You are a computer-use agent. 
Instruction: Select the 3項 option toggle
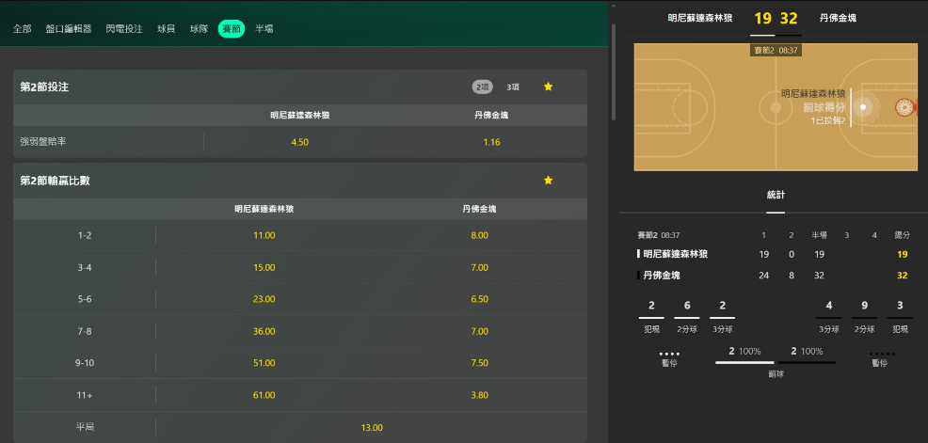click(x=513, y=87)
